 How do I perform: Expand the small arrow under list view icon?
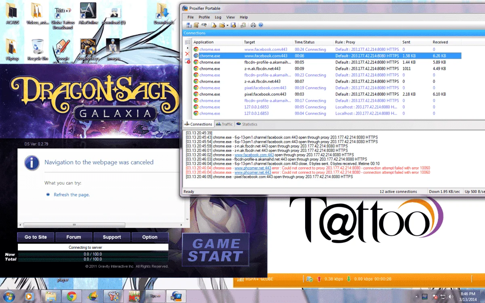click(188, 48)
